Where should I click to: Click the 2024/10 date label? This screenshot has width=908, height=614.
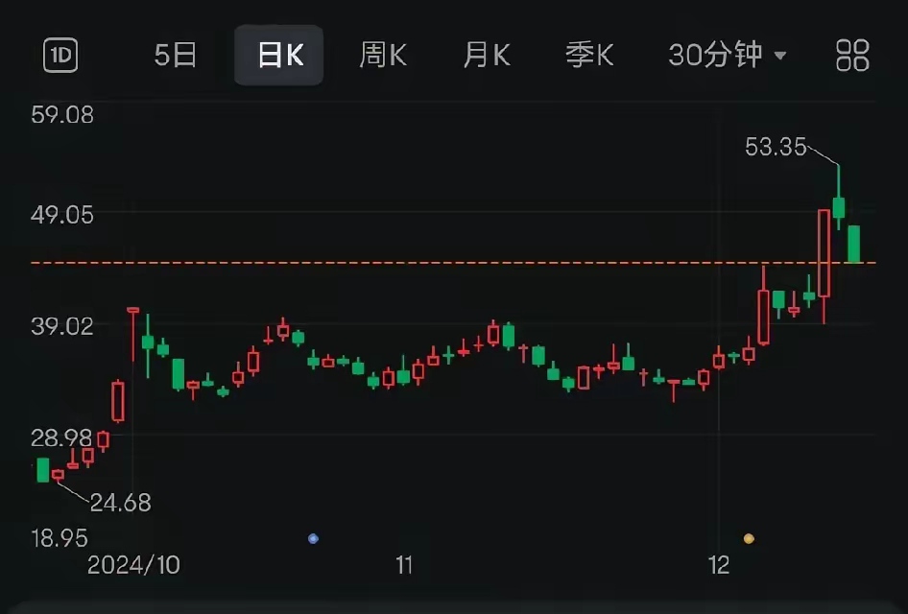pos(133,565)
